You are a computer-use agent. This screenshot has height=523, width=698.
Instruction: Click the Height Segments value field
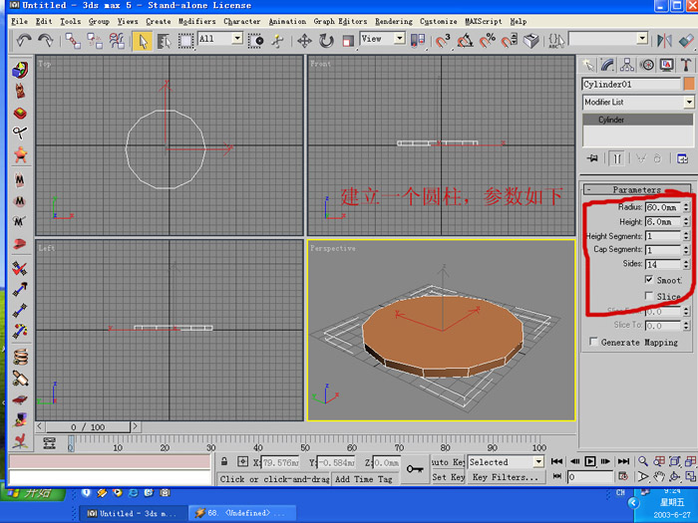click(663, 236)
